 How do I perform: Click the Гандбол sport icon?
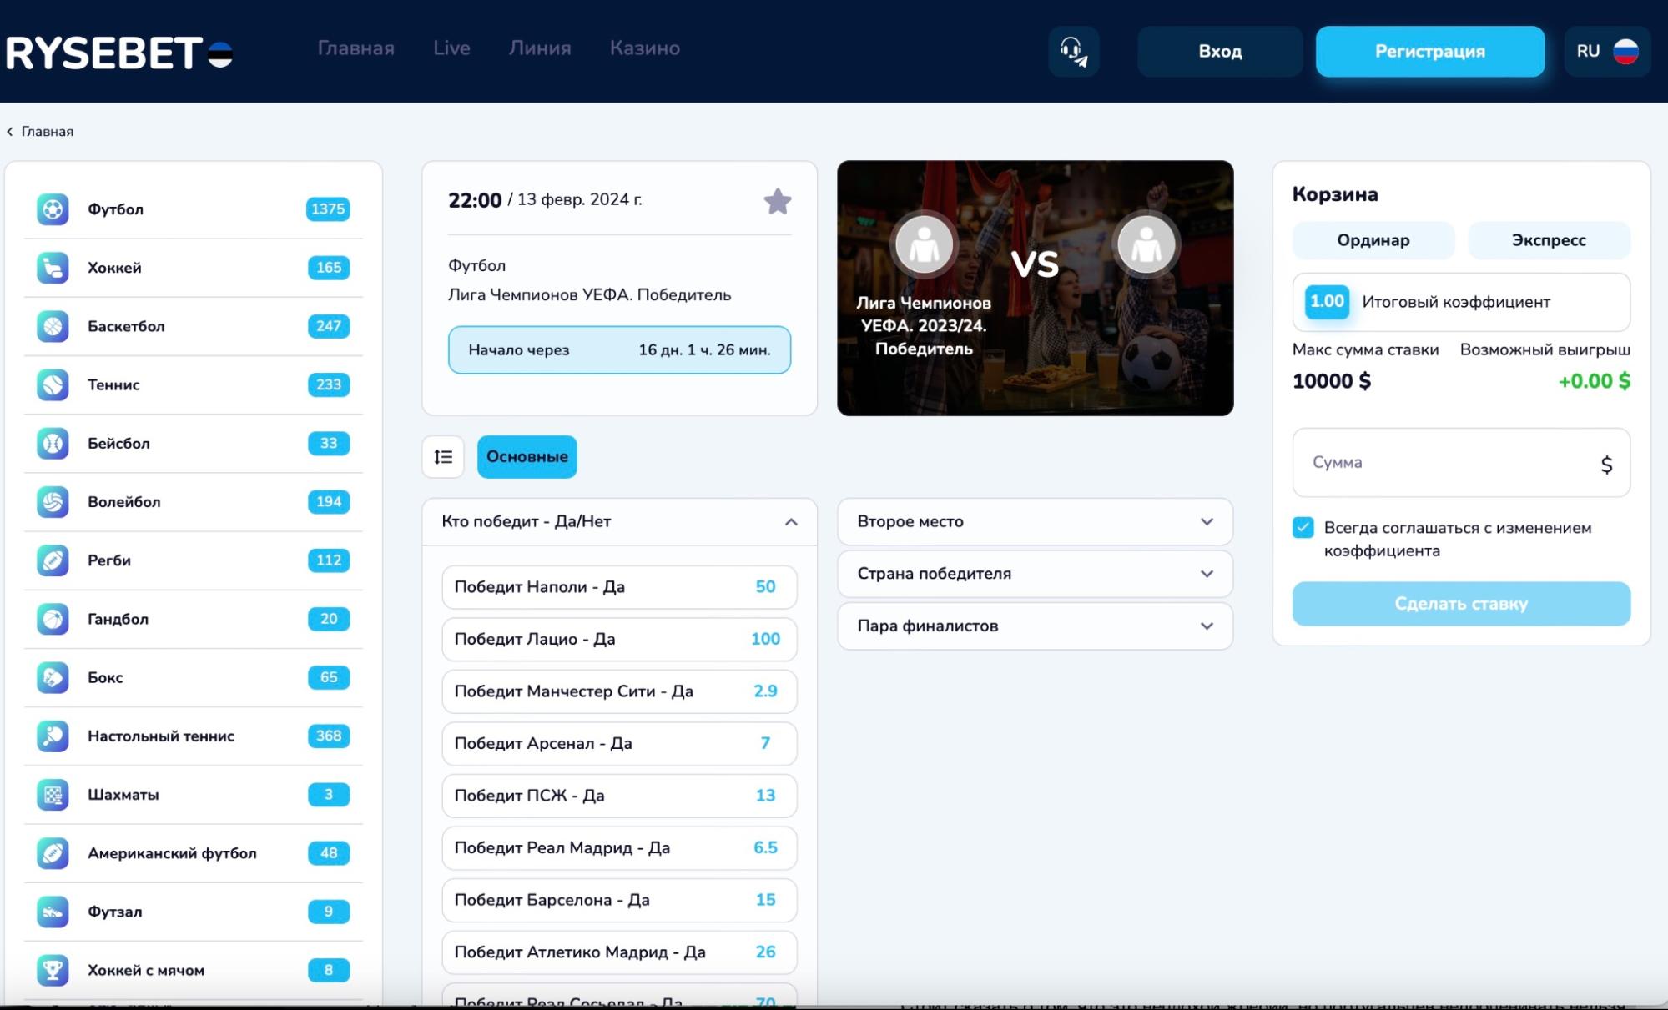pyautogui.click(x=53, y=619)
